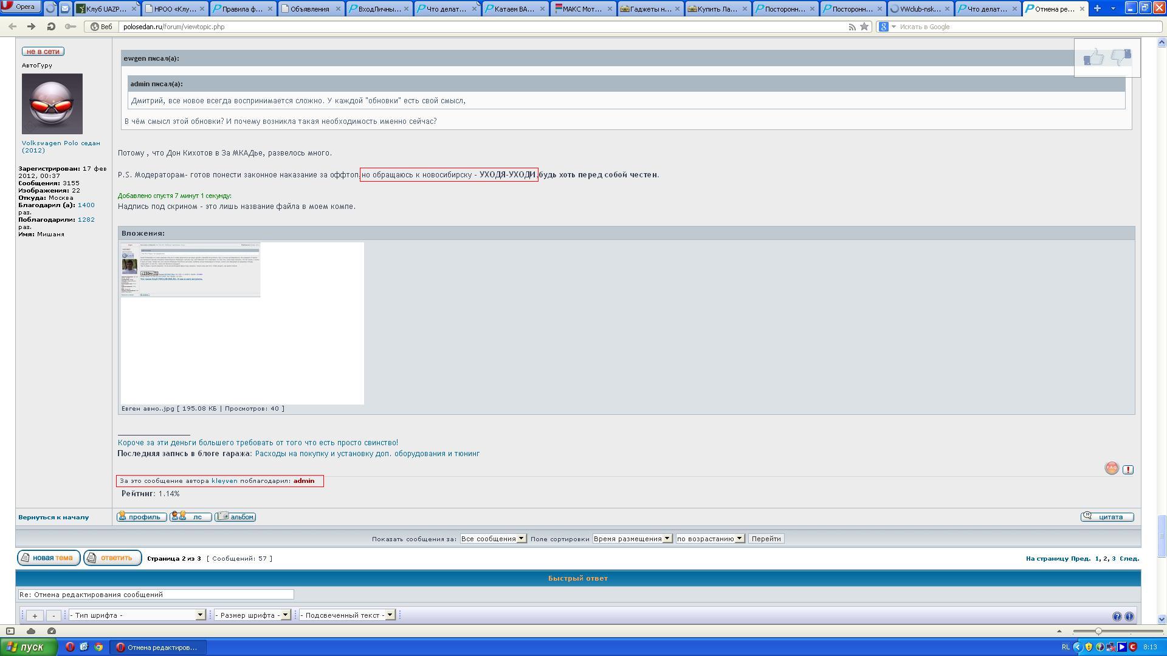This screenshot has width=1167, height=656.
Task: Expand the Все сообщения filter dropdown
Action: 493,539
